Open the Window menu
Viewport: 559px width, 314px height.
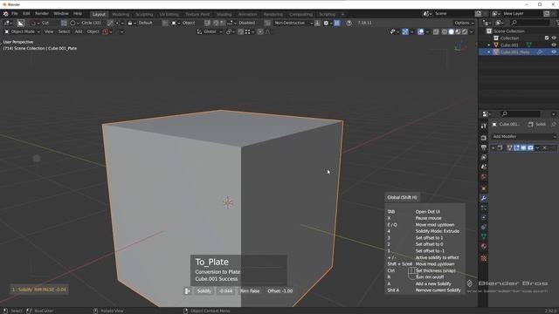[x=61, y=14]
